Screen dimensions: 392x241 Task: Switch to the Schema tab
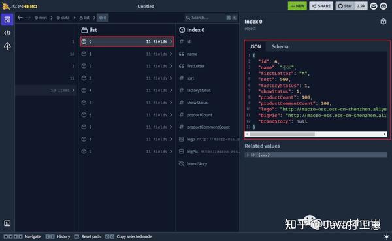(280, 46)
